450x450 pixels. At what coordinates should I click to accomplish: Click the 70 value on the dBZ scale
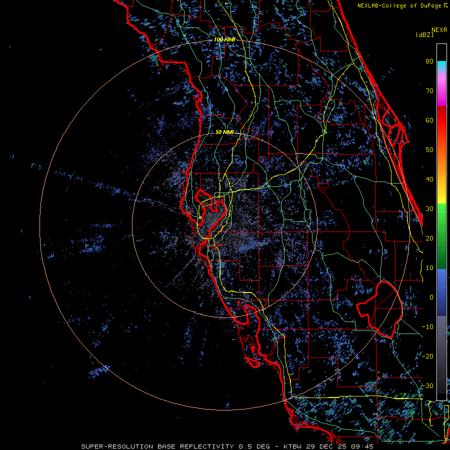click(429, 90)
